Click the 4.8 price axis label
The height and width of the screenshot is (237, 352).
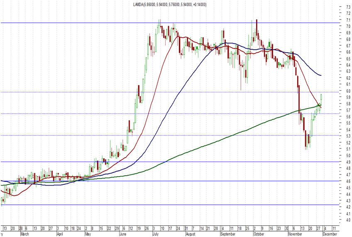click(348, 169)
